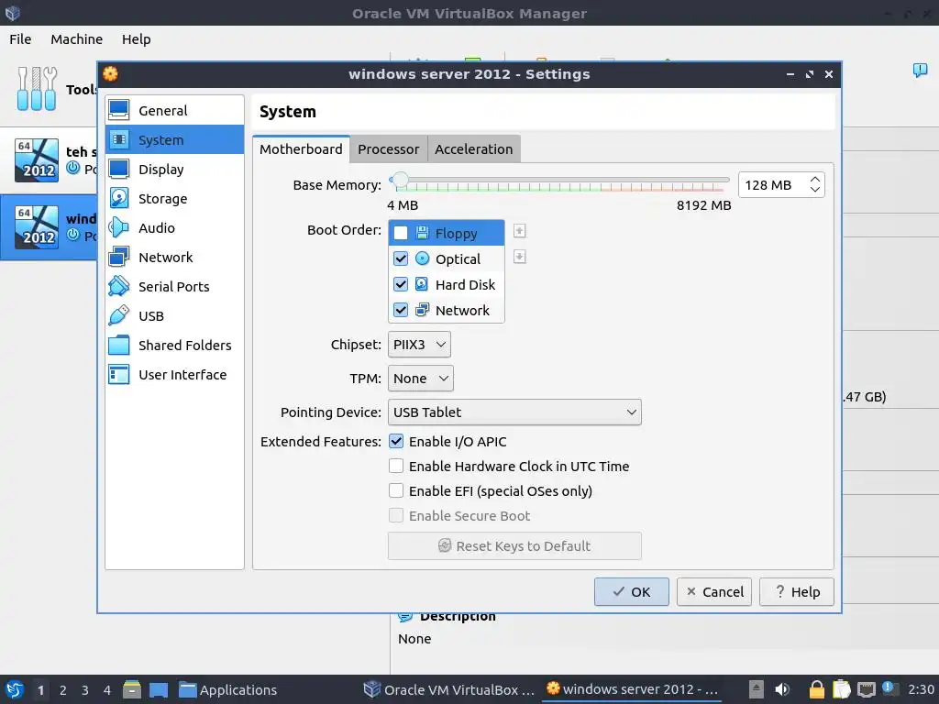Uncheck the Hard Disk boot checkbox
Image resolution: width=939 pixels, height=704 pixels.
(400, 284)
